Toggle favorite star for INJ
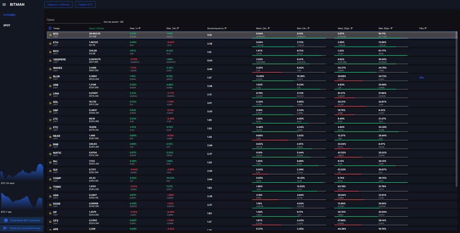The image size is (460, 233). click(50, 163)
